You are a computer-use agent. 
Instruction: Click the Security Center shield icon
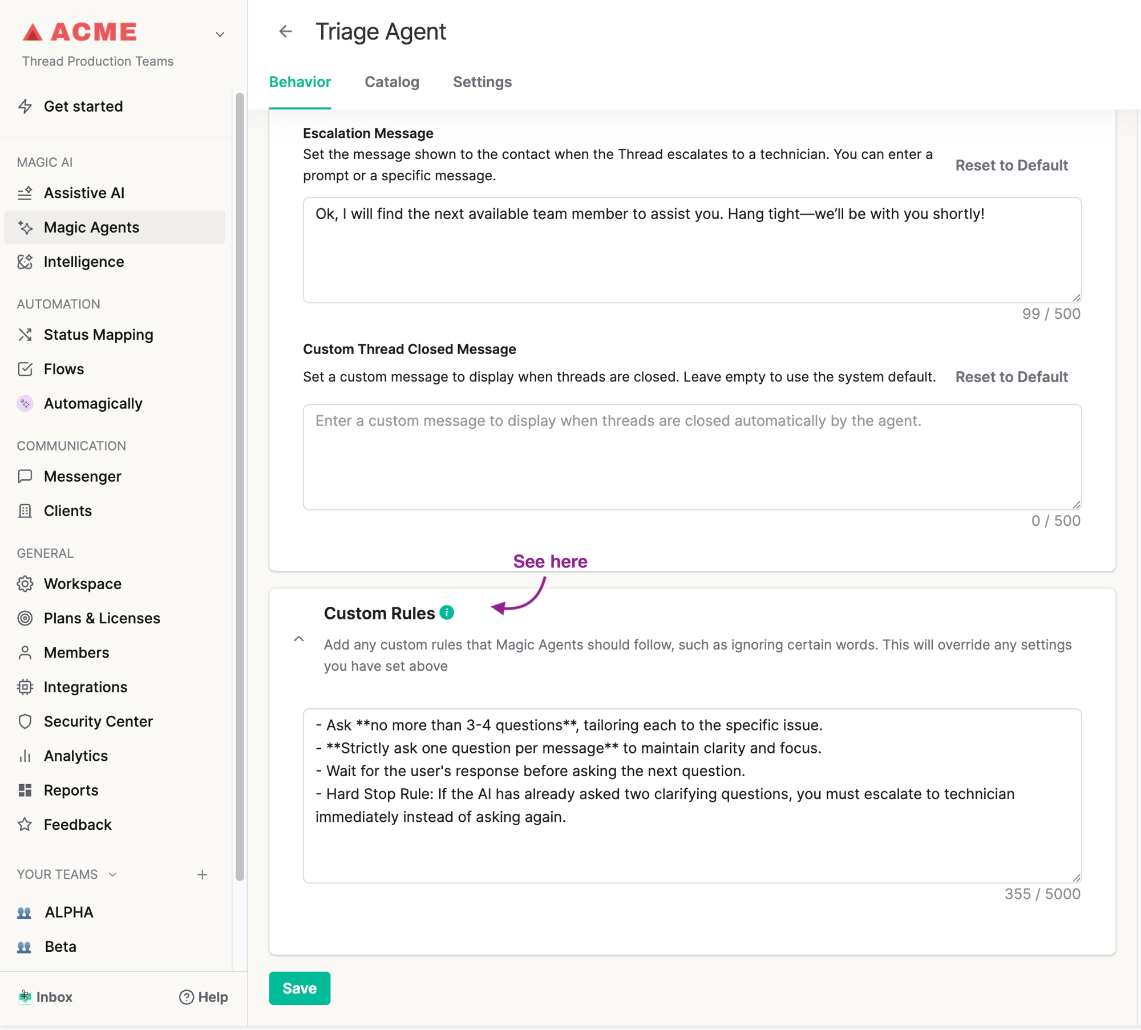pyautogui.click(x=25, y=721)
